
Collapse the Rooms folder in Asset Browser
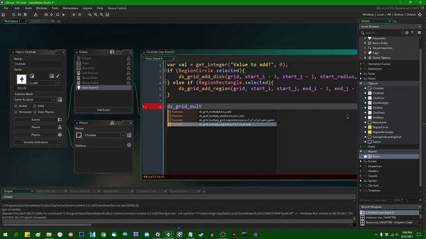(361, 151)
